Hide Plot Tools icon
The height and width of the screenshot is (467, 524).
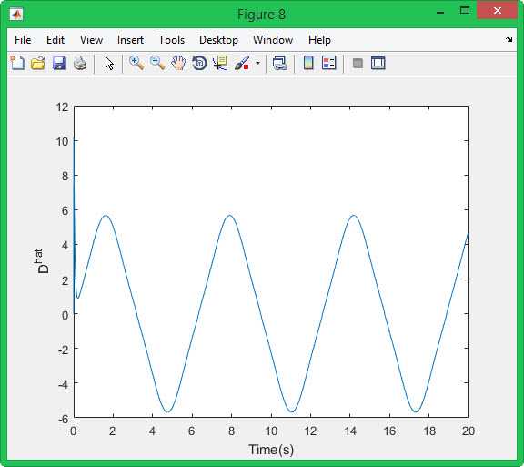point(358,63)
